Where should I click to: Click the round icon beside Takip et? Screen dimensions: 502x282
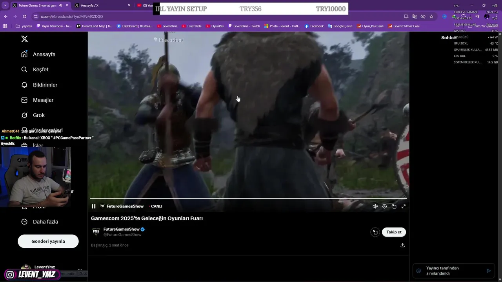375,232
